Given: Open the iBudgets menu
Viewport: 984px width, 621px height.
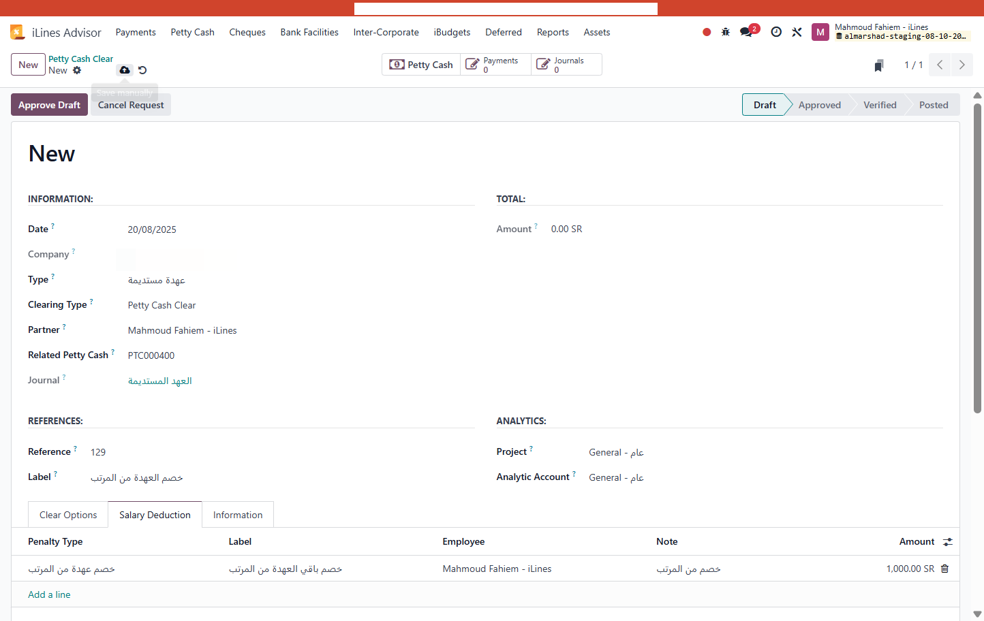Looking at the screenshot, I should click(x=452, y=32).
